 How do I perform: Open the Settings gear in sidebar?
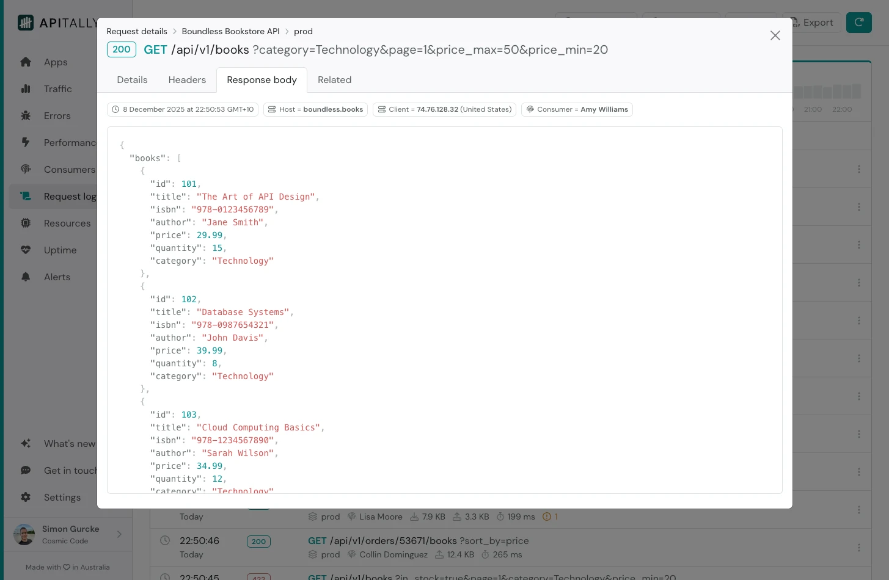[x=26, y=498]
